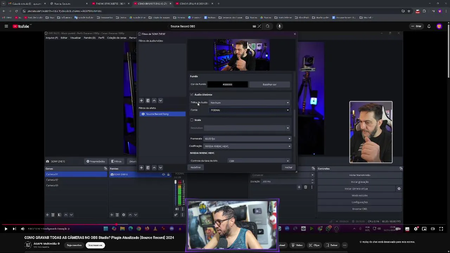The image size is (450, 253).
Task: Remove the selected scene in Cenas panel
Action: (53, 215)
